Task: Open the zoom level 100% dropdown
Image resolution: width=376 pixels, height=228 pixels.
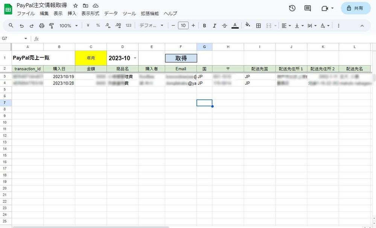Action: coord(69,26)
